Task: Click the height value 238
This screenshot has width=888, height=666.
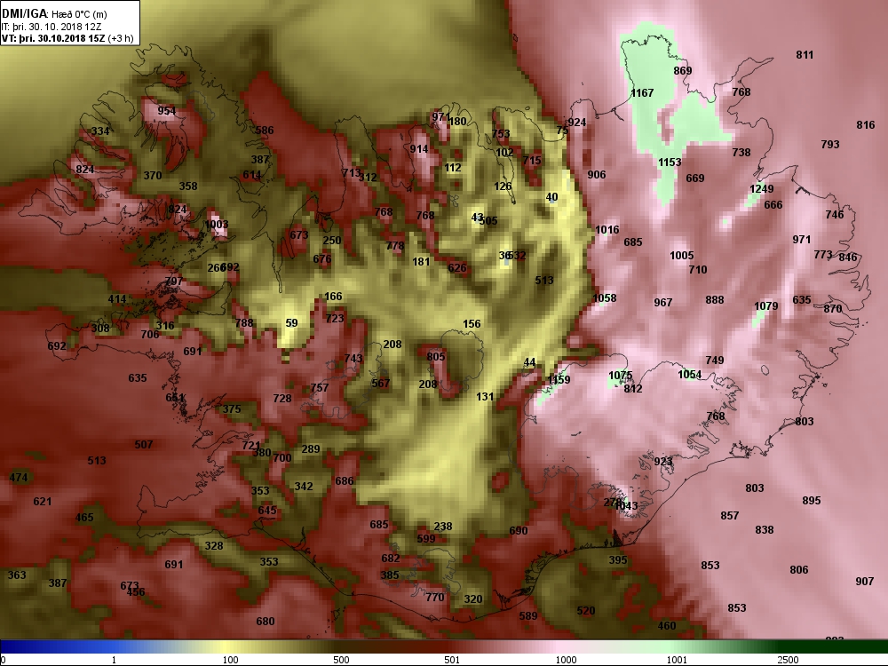Action: pyautogui.click(x=443, y=527)
